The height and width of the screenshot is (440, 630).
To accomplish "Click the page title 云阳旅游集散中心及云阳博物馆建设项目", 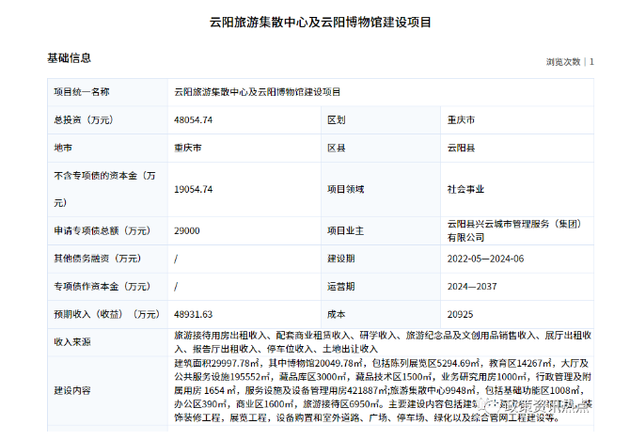I will (x=314, y=21).
